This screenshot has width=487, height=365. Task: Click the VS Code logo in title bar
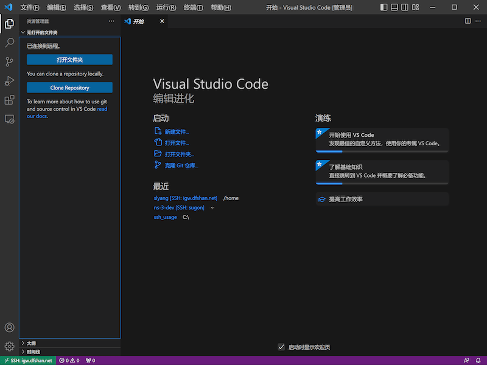(9, 7)
